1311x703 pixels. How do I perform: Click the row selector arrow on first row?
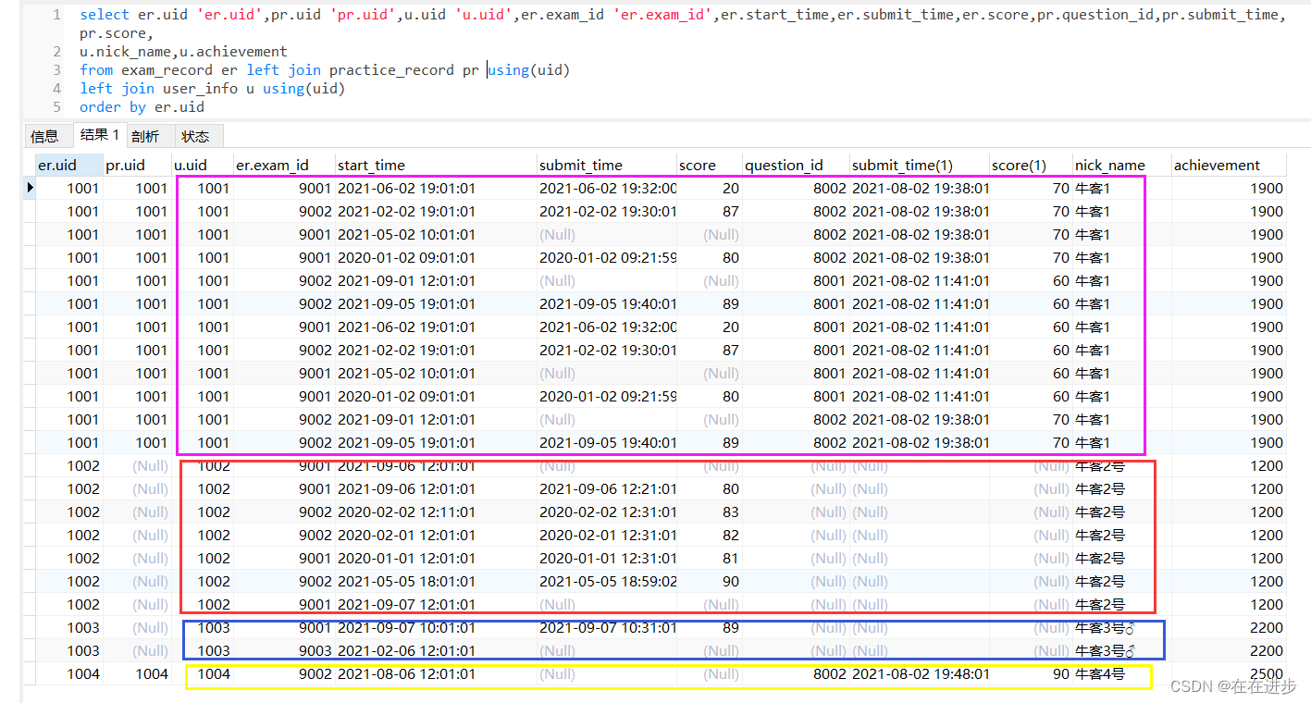click(x=29, y=188)
